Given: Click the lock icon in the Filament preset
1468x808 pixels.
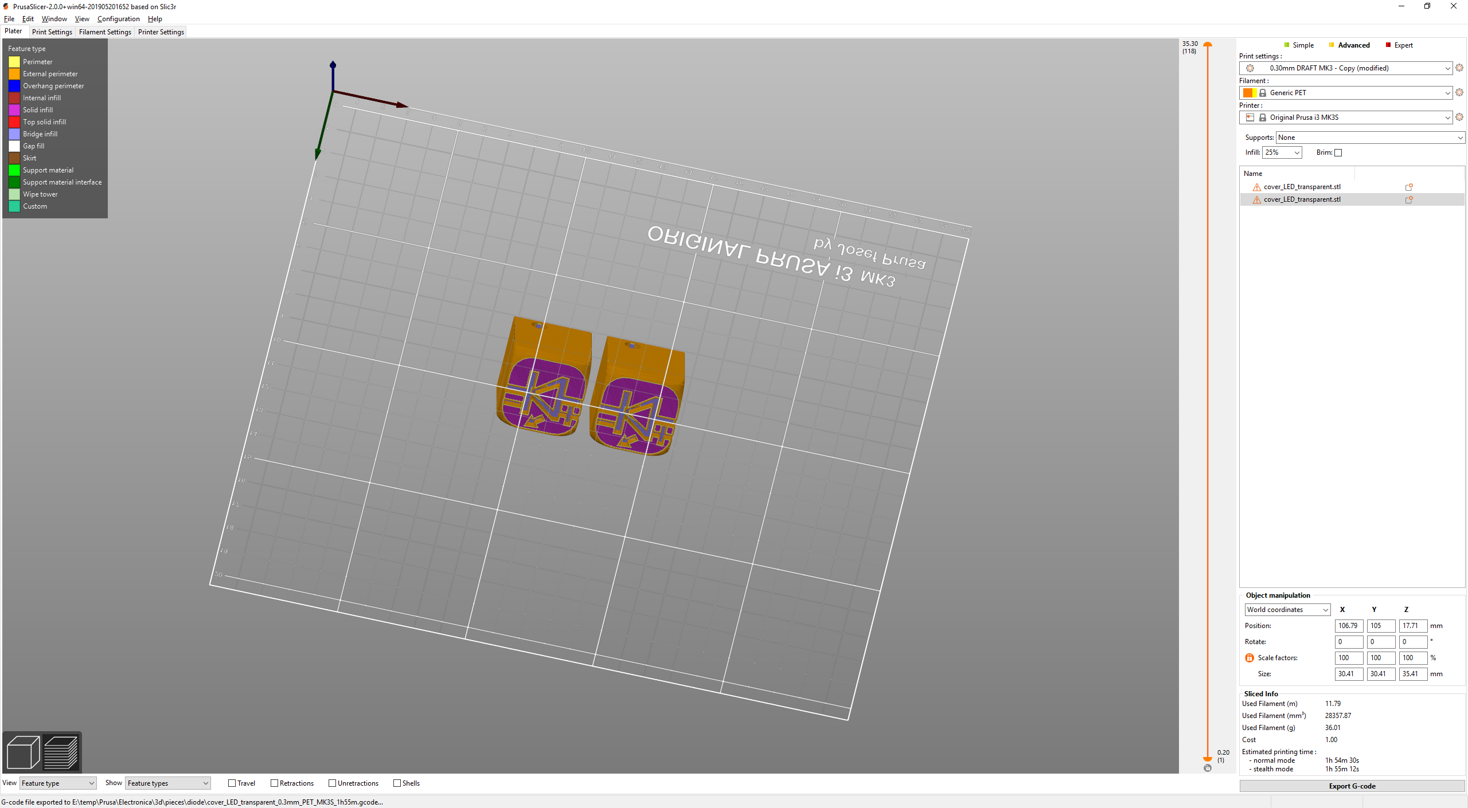Looking at the screenshot, I should pyautogui.click(x=1262, y=93).
